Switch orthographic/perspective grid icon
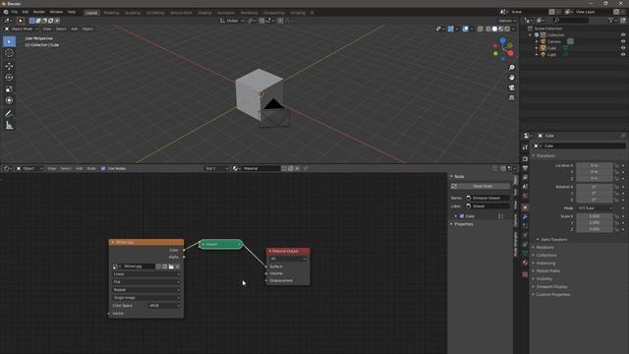This screenshot has width=629, height=354. (511, 97)
